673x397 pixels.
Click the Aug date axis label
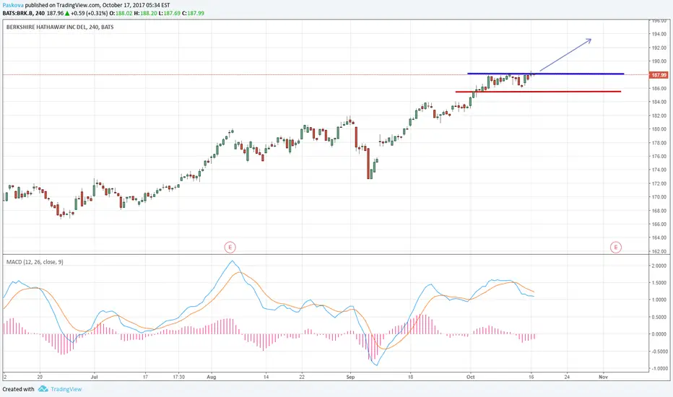click(211, 378)
